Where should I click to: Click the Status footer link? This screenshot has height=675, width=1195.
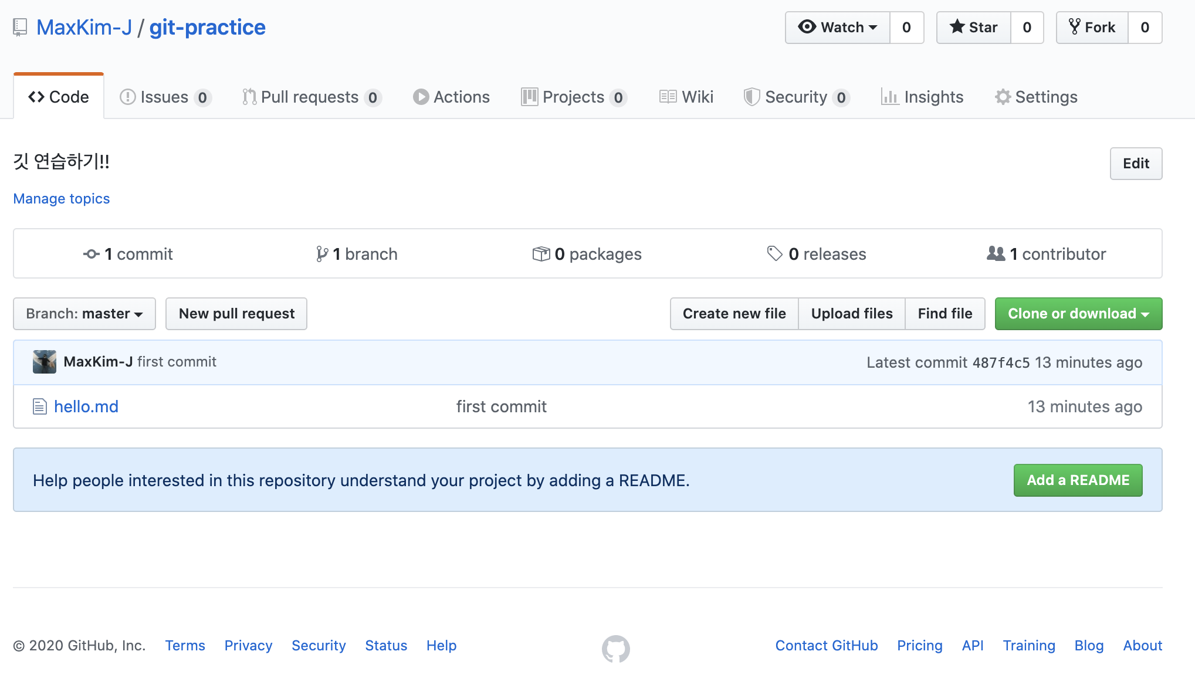click(x=386, y=646)
